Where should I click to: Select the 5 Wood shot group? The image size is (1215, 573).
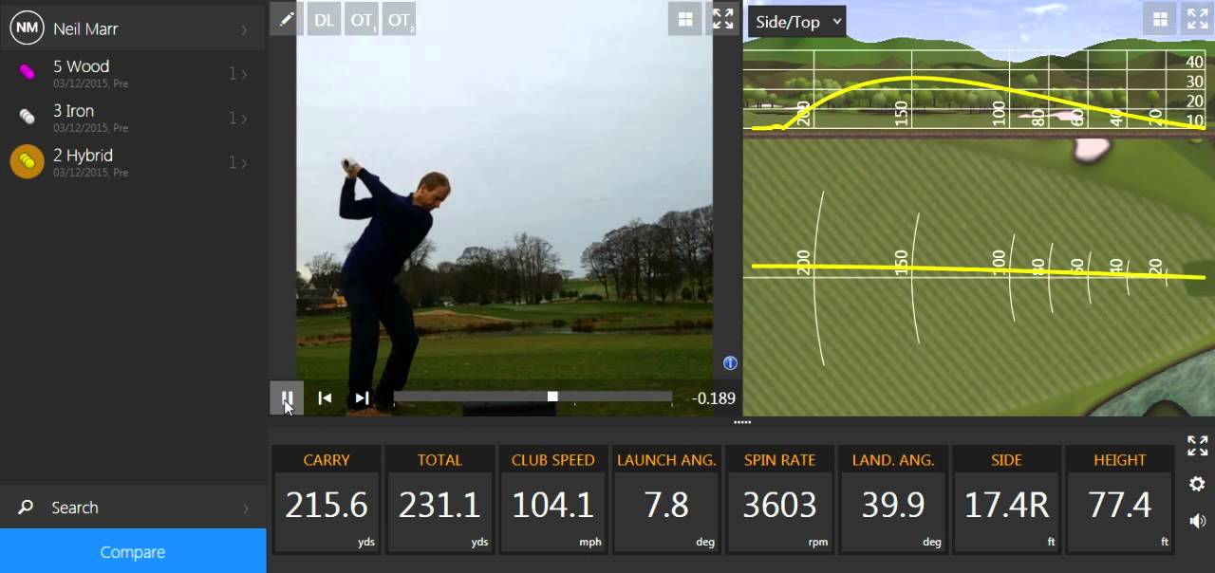[133, 73]
